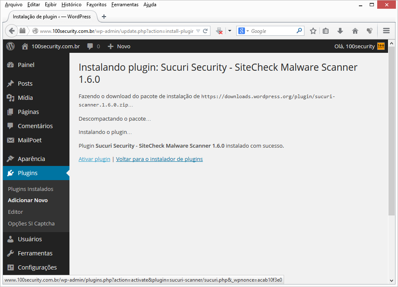Click the WordPress logo in admin bar

tap(10, 46)
